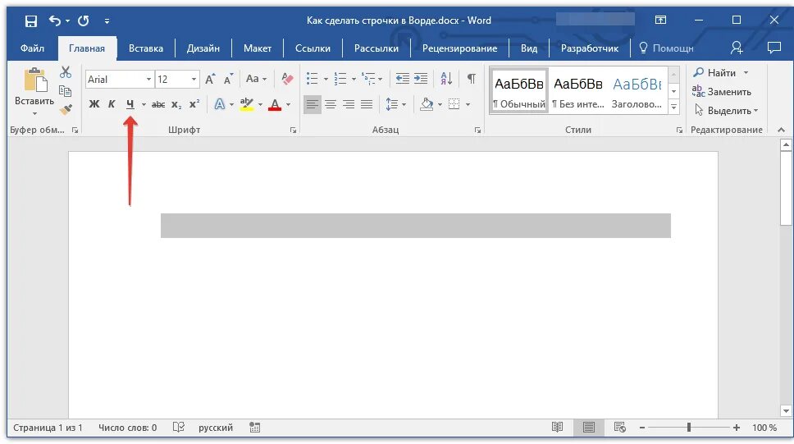794x444 pixels.
Task: Open the font size 12 dropdown
Action: [194, 79]
